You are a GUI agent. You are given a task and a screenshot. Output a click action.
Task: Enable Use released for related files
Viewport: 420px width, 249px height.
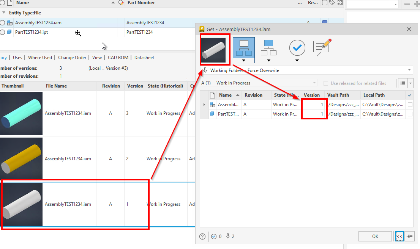pos(325,83)
